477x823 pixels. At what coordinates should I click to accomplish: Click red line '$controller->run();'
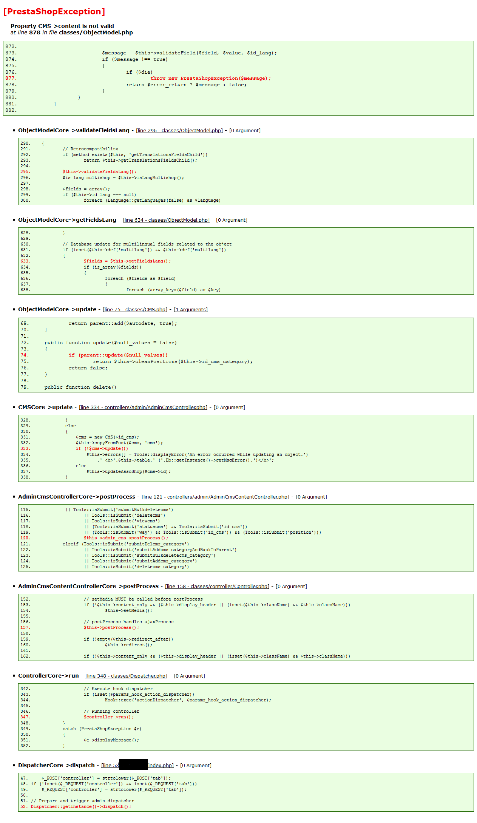(x=109, y=717)
